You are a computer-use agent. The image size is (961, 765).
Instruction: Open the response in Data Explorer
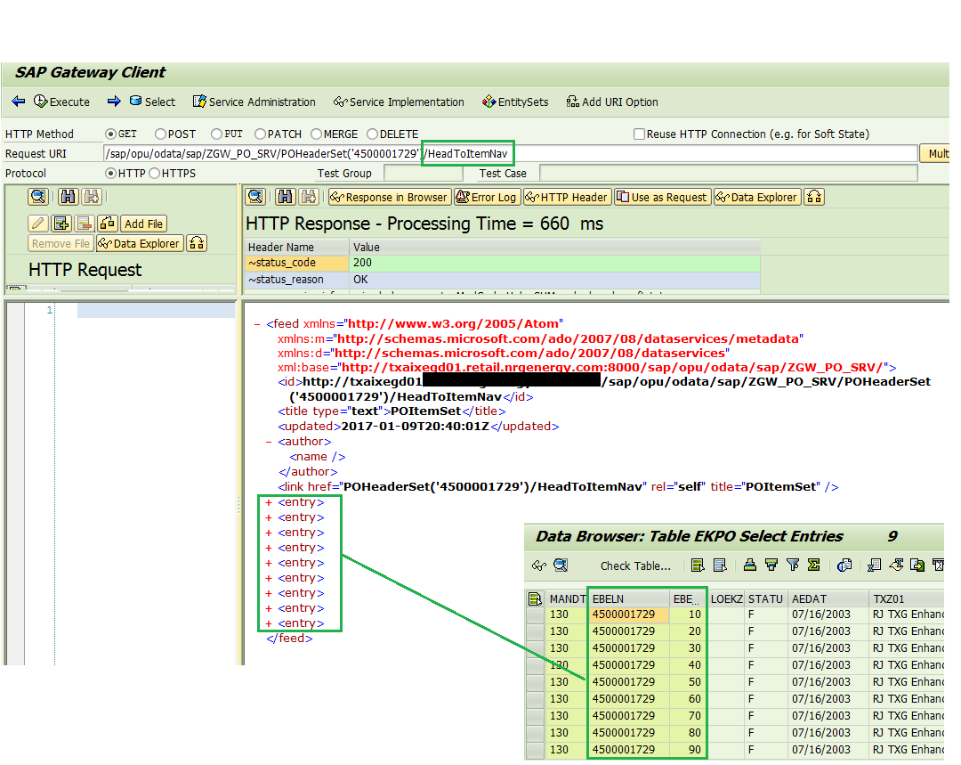[x=756, y=197]
